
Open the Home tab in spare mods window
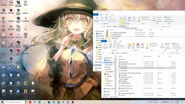tap(101, 14)
